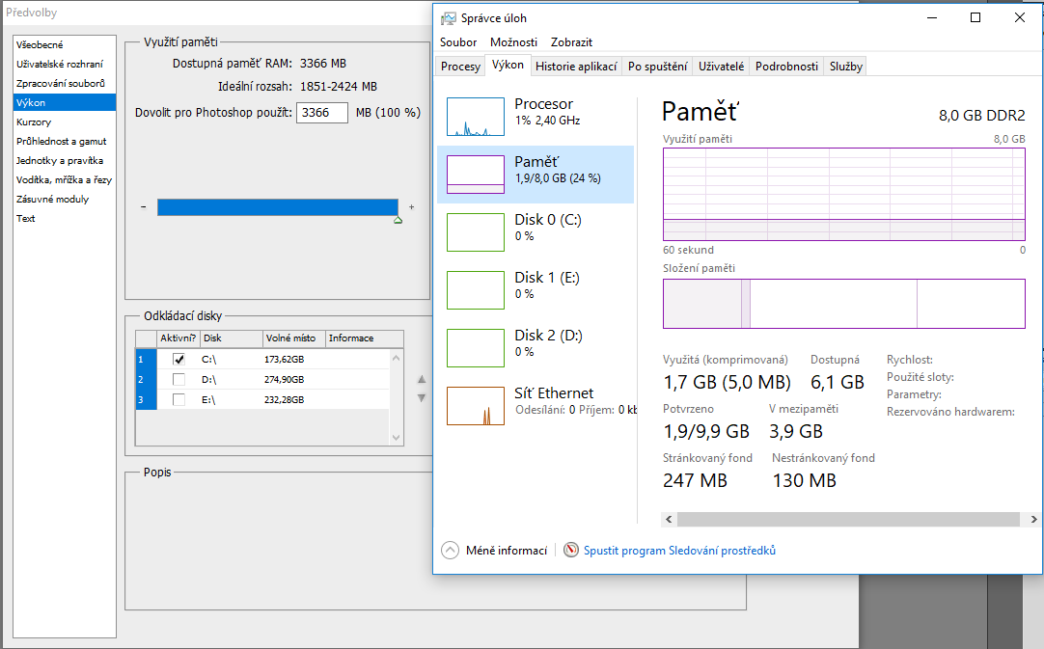Enable the D:\ scratch disk checkbox
Image resolution: width=1044 pixels, height=649 pixels.
[179, 380]
